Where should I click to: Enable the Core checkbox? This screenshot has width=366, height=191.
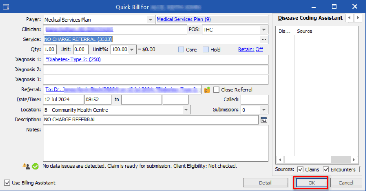181,50
